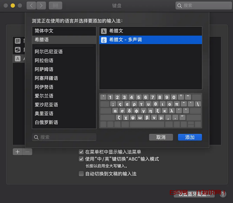Screen dimensions: 233x203
Task: Select the λ icon for Greek input
Action: coord(103,31)
